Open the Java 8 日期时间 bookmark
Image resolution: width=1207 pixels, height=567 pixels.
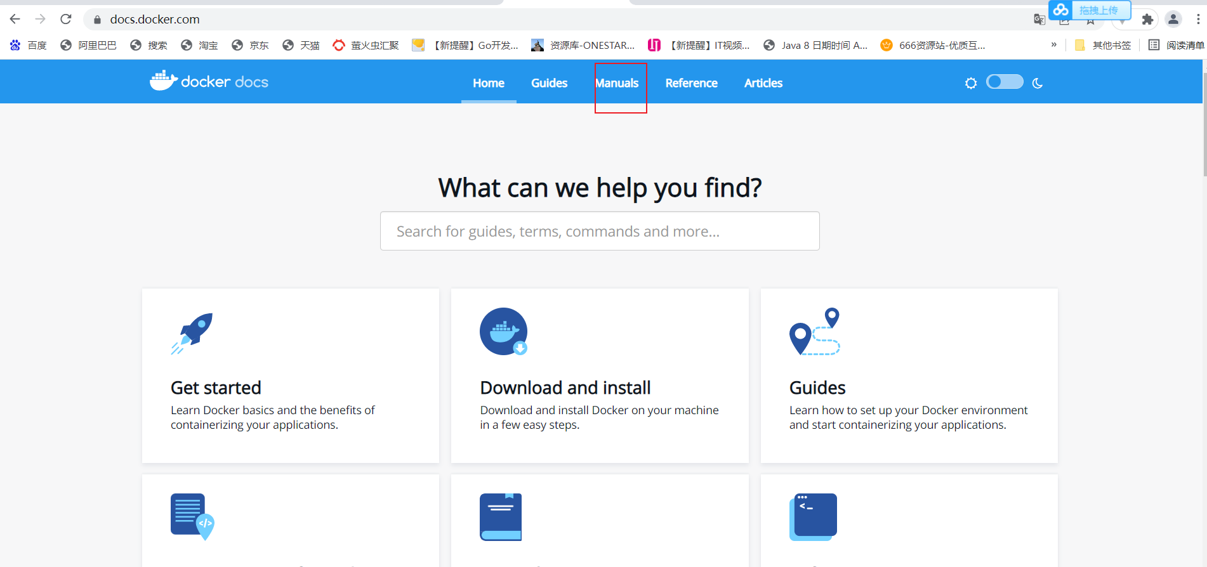815,45
